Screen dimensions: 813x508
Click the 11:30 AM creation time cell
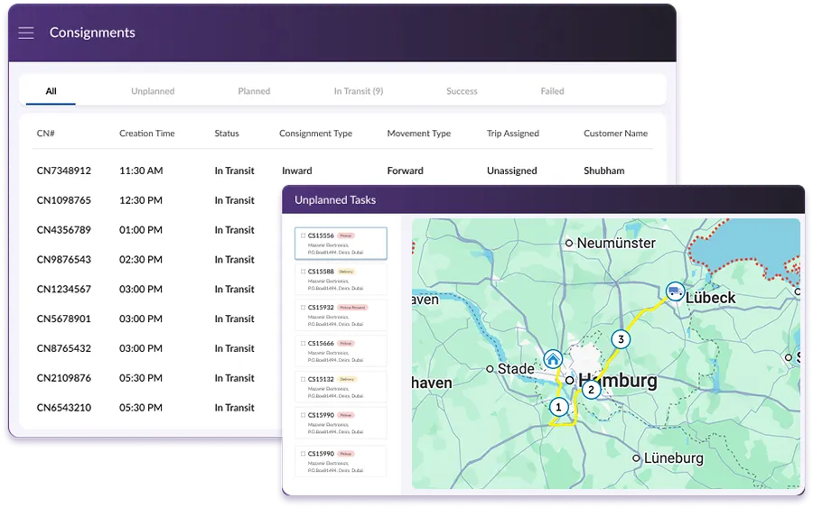point(141,171)
